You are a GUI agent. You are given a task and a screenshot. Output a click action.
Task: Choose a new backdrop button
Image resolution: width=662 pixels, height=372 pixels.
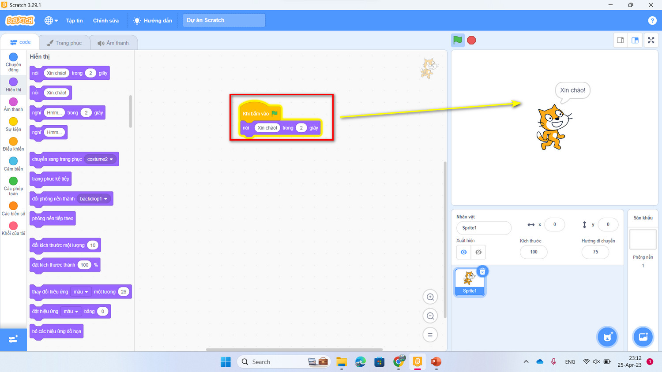(643, 337)
